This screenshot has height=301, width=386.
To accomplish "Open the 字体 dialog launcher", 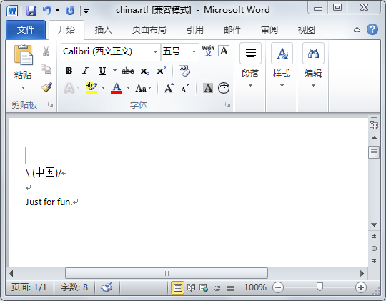I will point(228,104).
